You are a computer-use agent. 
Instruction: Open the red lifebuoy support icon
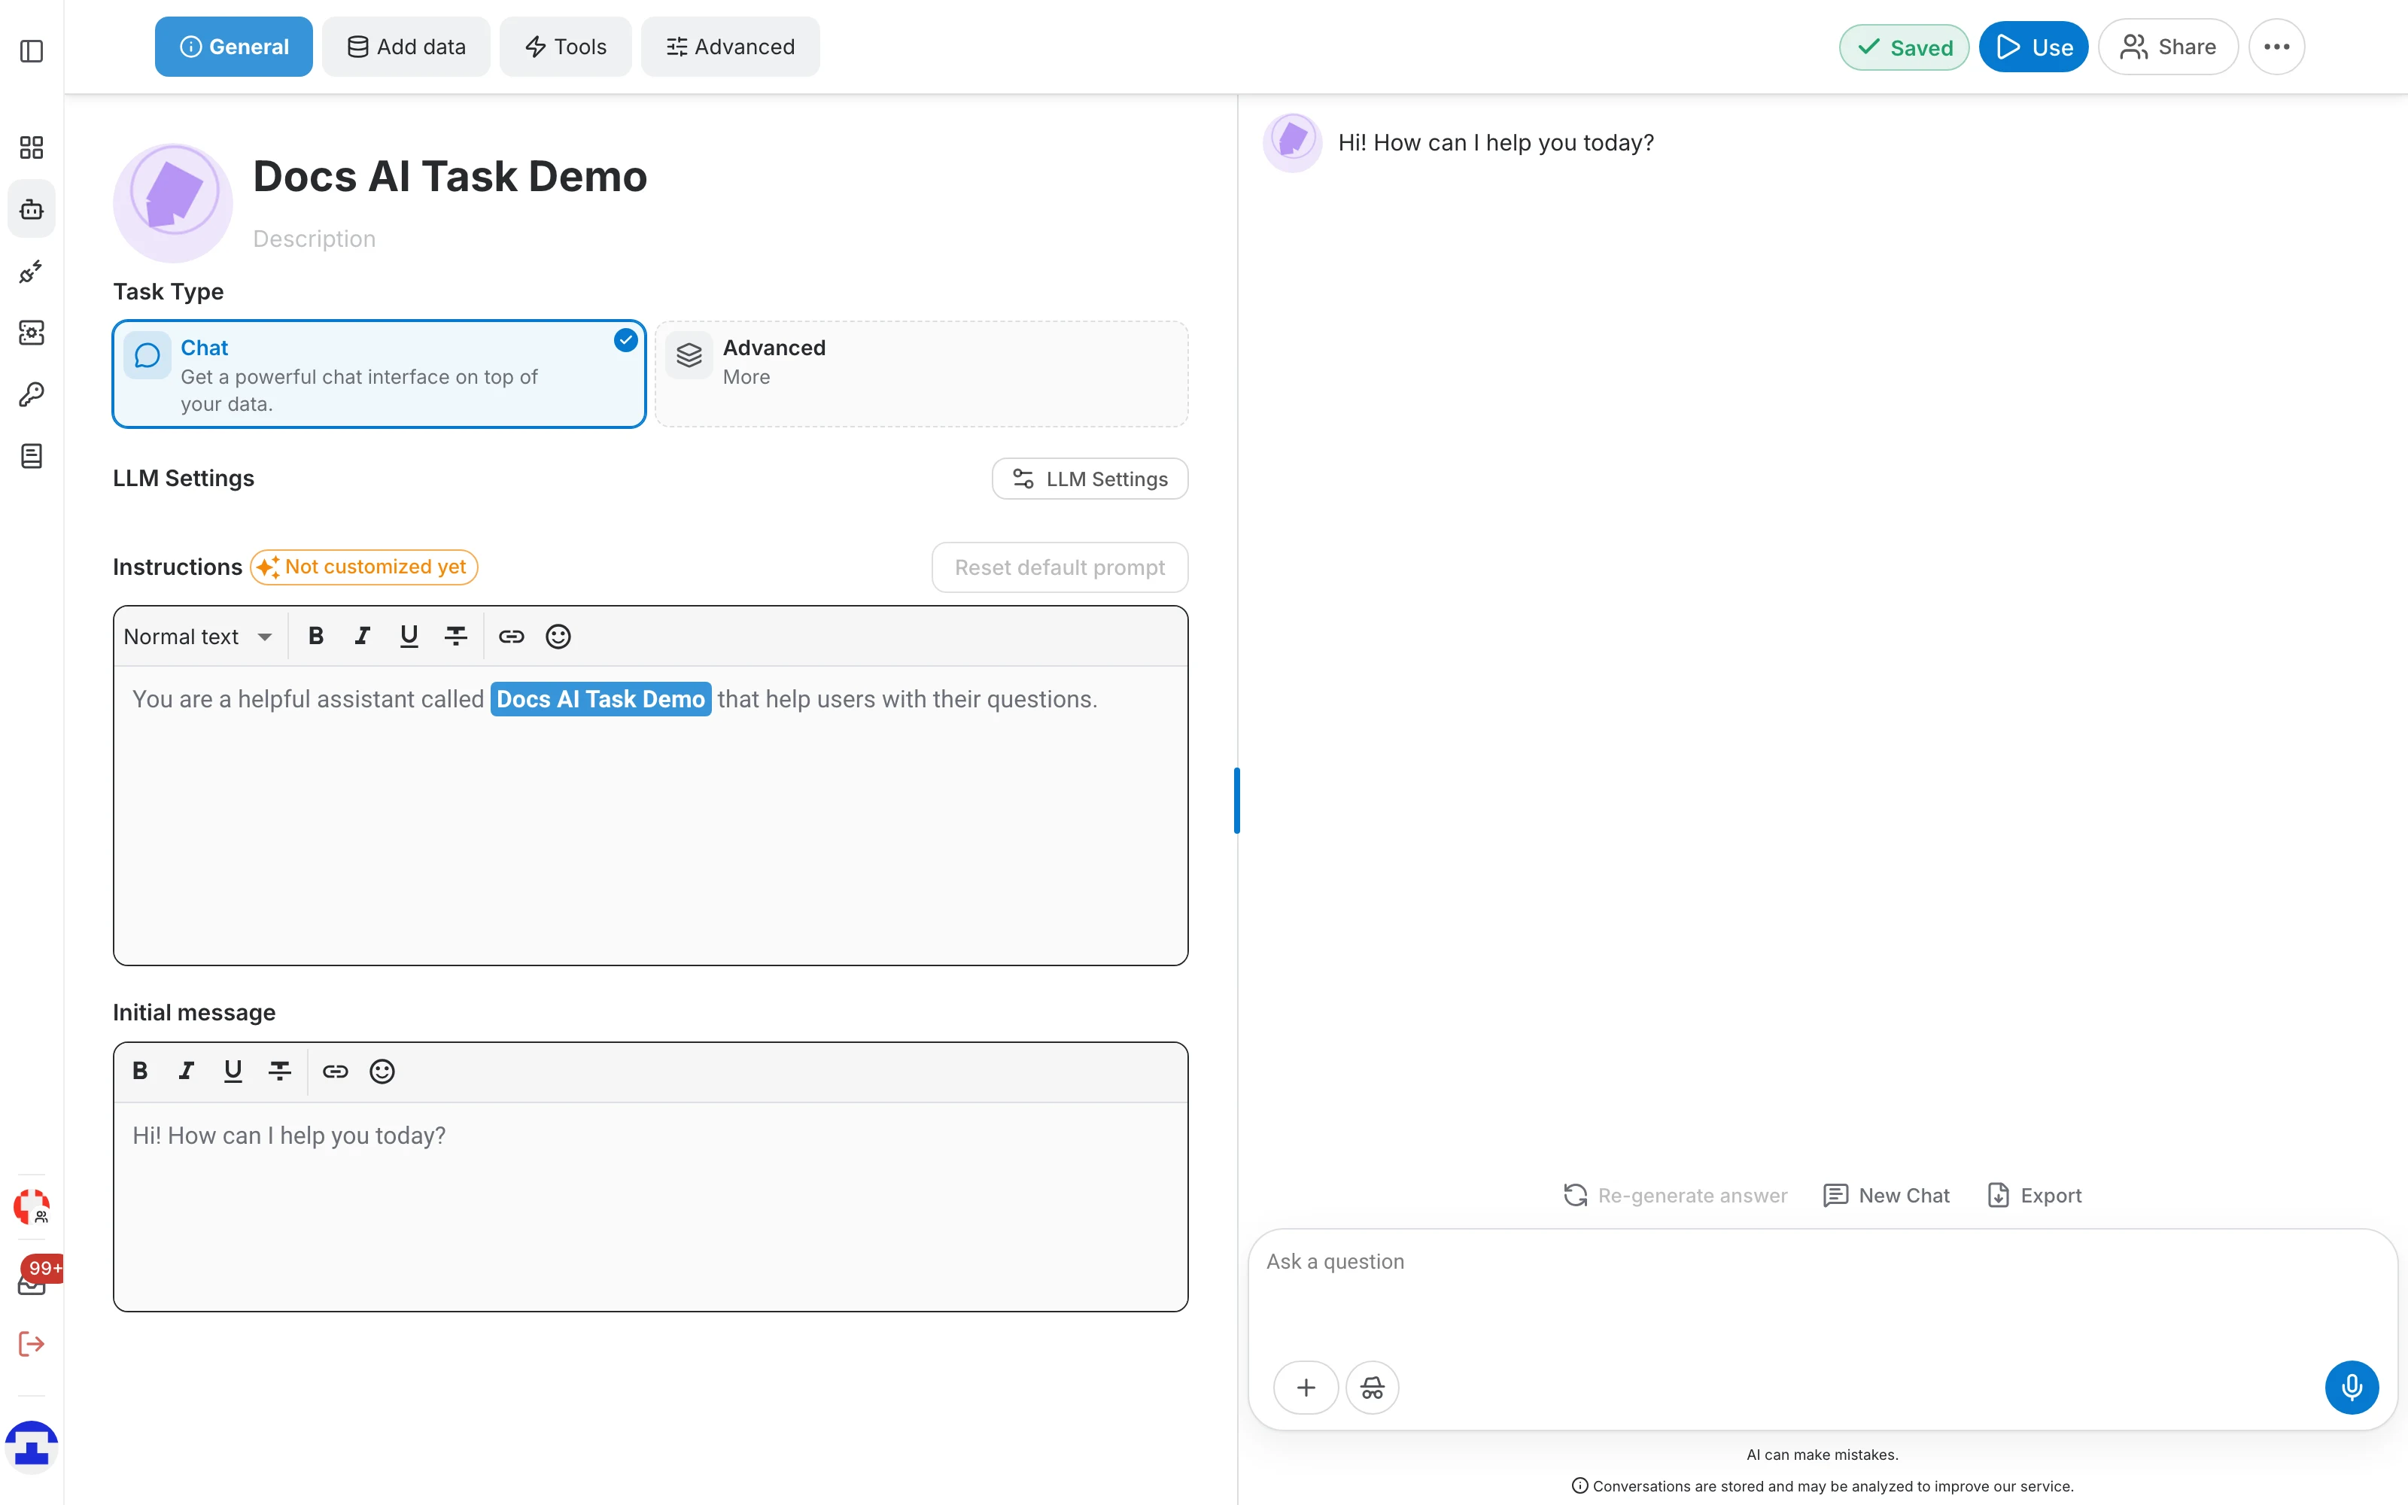[32, 1206]
